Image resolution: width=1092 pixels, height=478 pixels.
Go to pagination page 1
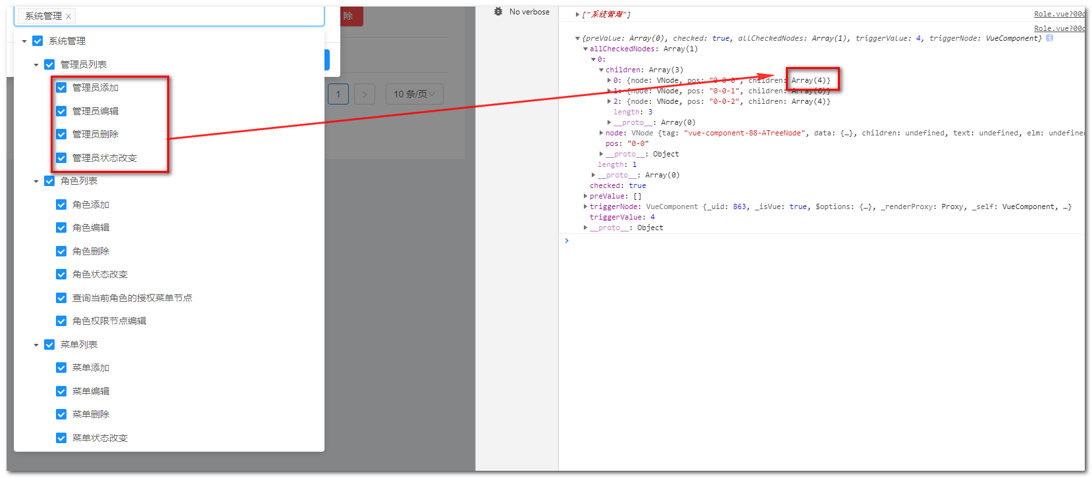(338, 94)
